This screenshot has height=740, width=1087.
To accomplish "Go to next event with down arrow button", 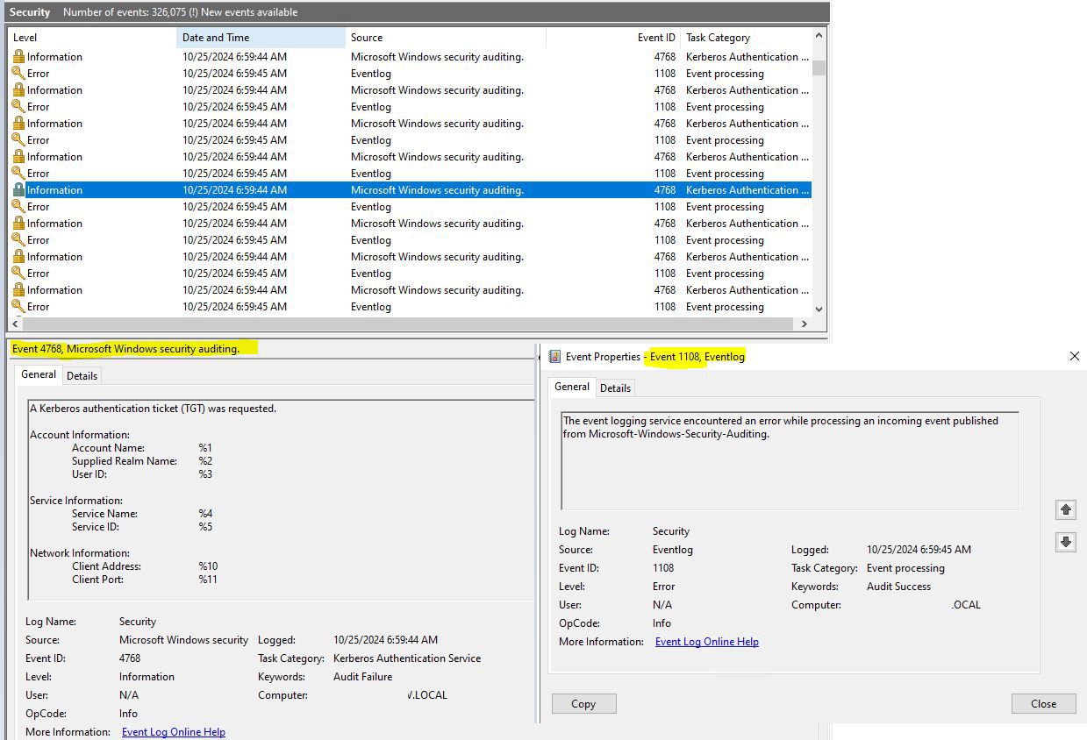I will point(1066,542).
